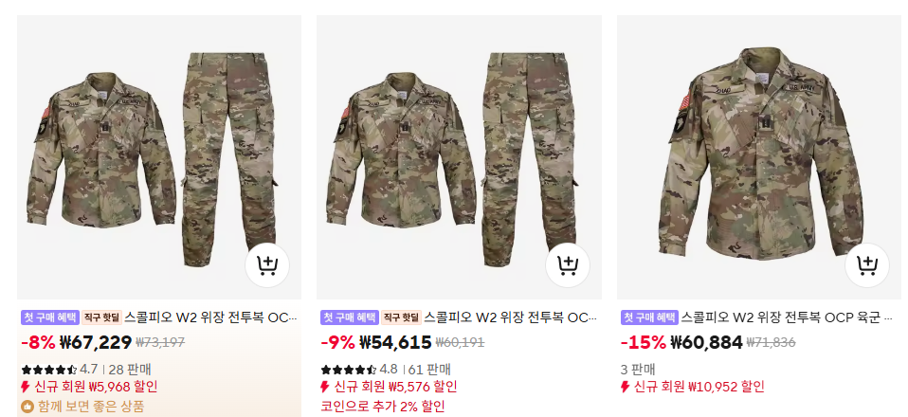Add the ₩60,884 jacket to cart
Viewport: 908px width, 417px height.
coord(867,265)
